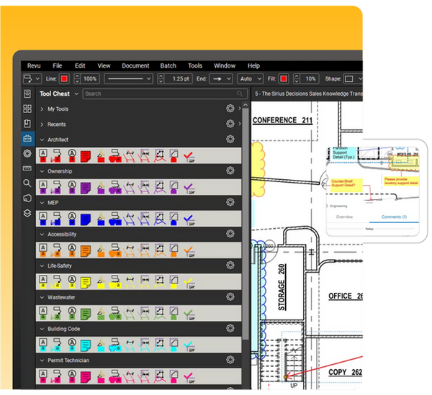This screenshot has height=395, width=432.
Task: Open the Measurements ruler panel icon
Action: pos(27,168)
